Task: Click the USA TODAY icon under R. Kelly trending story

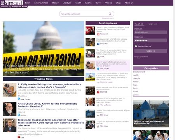Action: click(19, 99)
